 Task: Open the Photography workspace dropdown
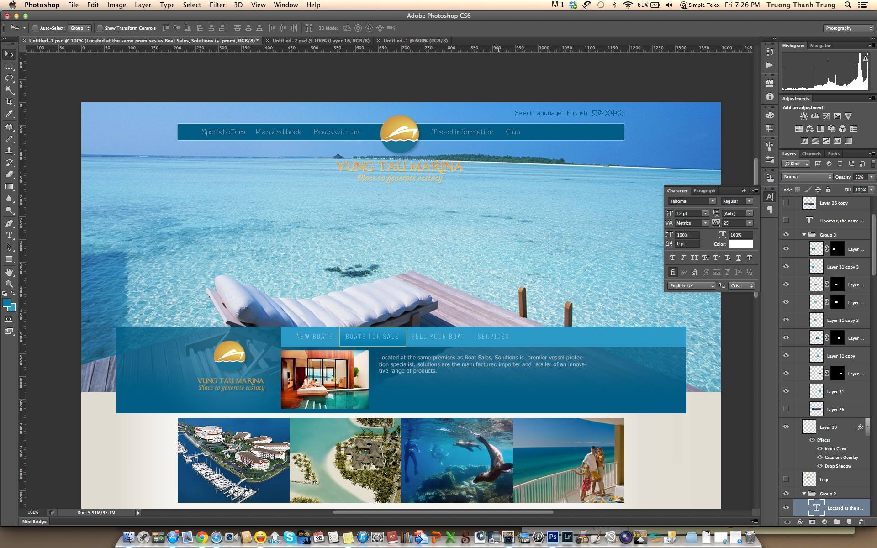click(x=848, y=28)
